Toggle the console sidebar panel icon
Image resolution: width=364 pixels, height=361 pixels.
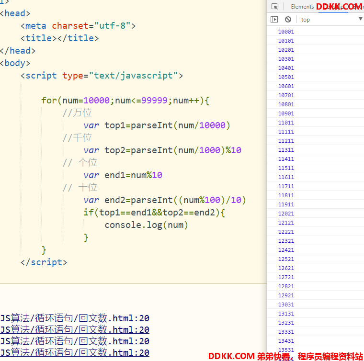(274, 20)
